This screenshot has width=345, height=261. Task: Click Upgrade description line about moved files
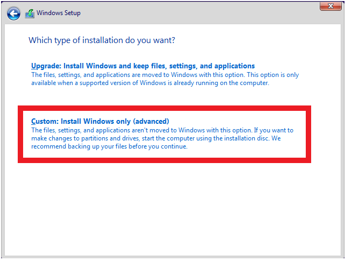point(165,75)
